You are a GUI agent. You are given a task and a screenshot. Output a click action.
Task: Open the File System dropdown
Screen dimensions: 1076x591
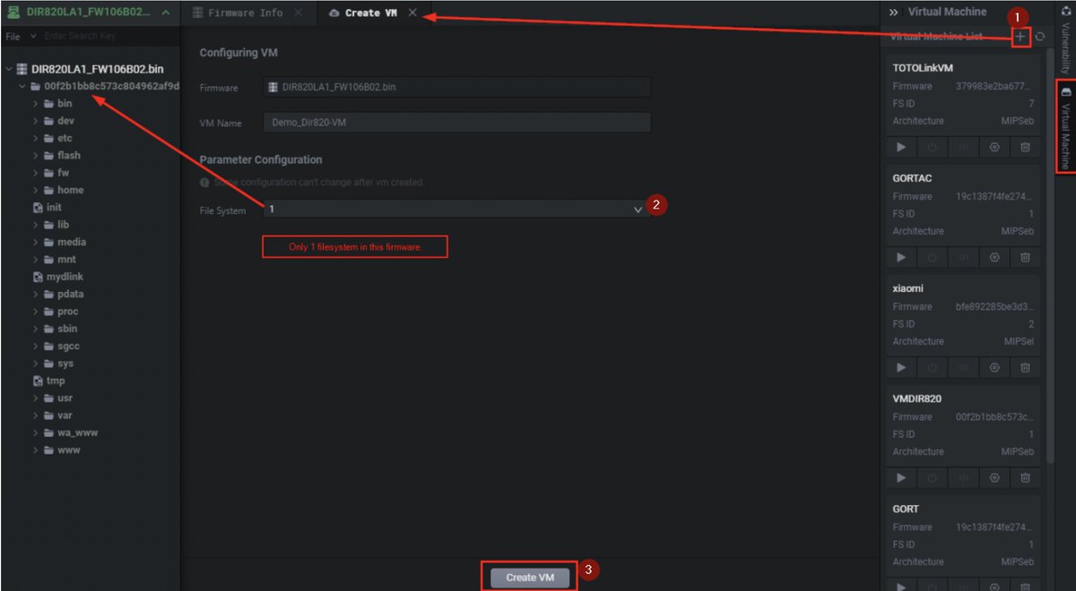[456, 209]
